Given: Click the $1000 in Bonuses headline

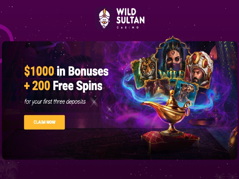Looking at the screenshot, I should click(67, 71).
